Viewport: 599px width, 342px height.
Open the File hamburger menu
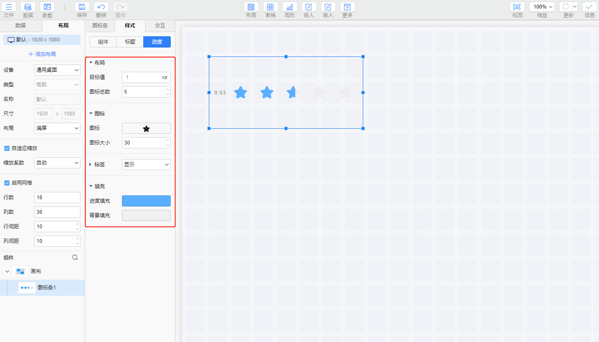(x=9, y=7)
